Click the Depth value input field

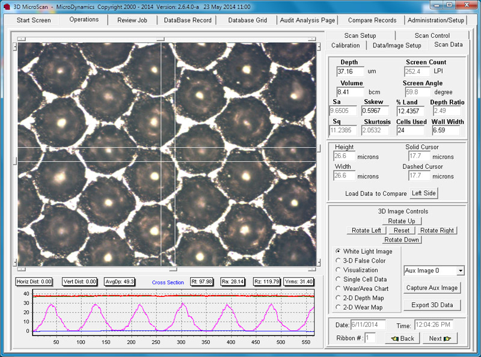(350, 72)
